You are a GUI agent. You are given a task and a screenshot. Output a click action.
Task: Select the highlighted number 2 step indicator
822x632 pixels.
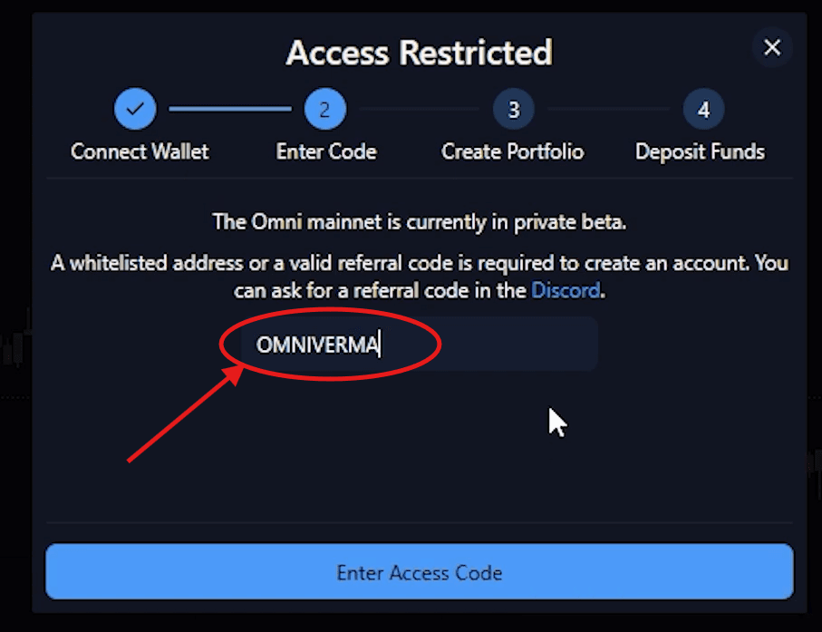326,108
